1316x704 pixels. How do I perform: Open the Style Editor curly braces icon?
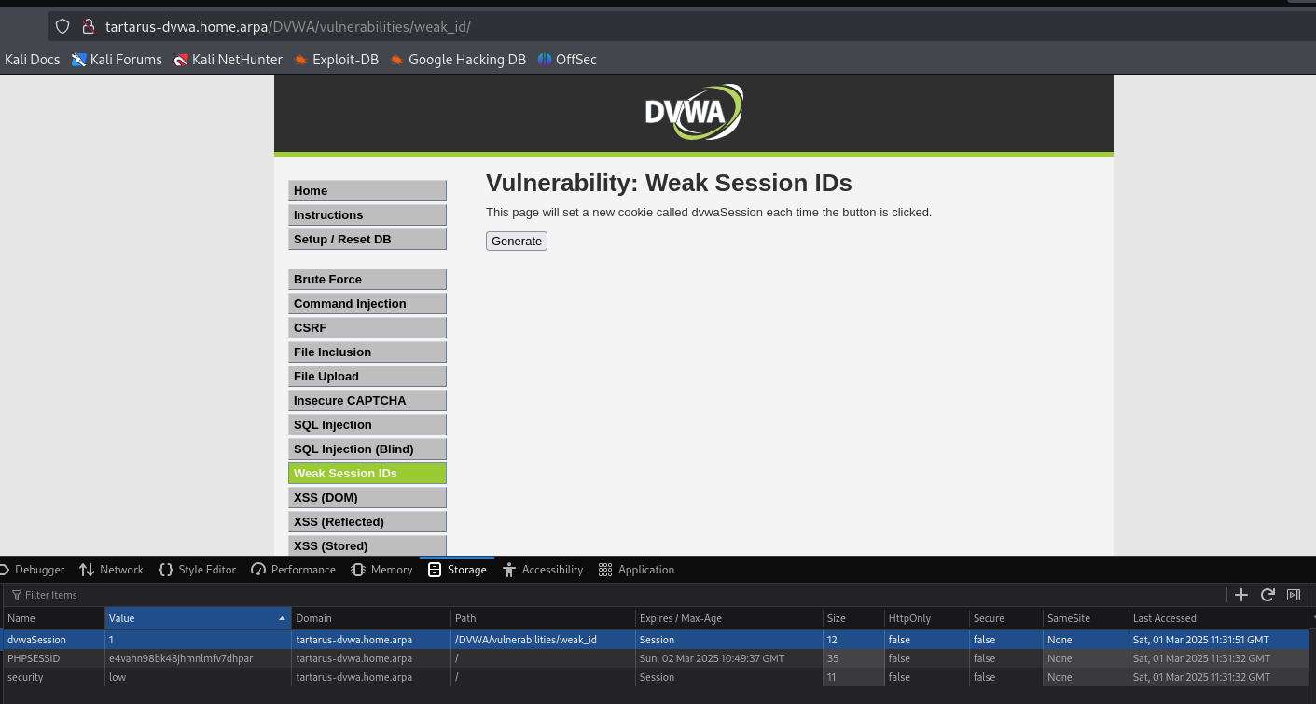166,570
